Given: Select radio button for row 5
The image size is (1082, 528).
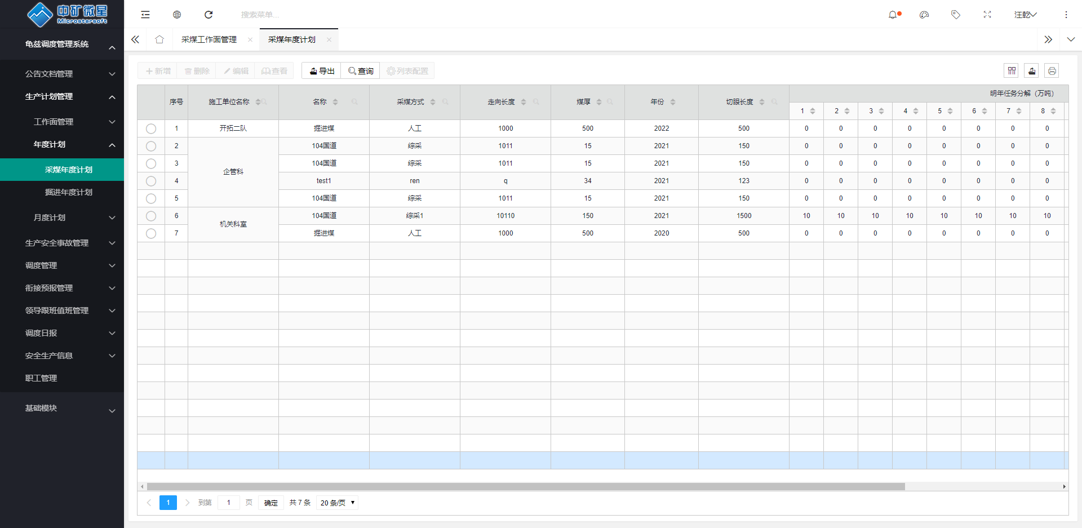Looking at the screenshot, I should [151, 198].
